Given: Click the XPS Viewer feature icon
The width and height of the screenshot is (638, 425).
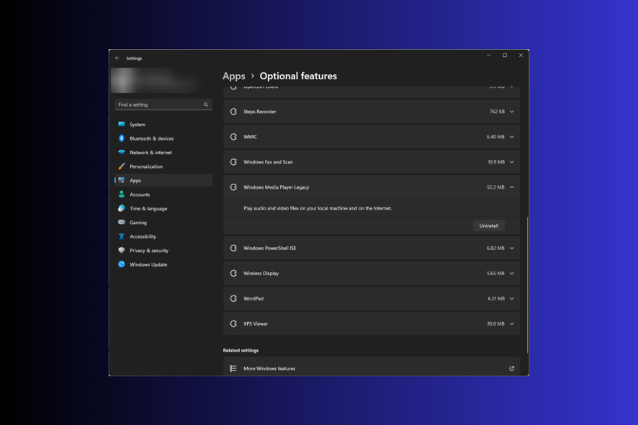Looking at the screenshot, I should tap(233, 323).
